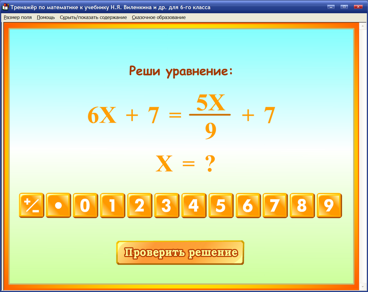Enter digit 5 on the keypad

(221, 205)
